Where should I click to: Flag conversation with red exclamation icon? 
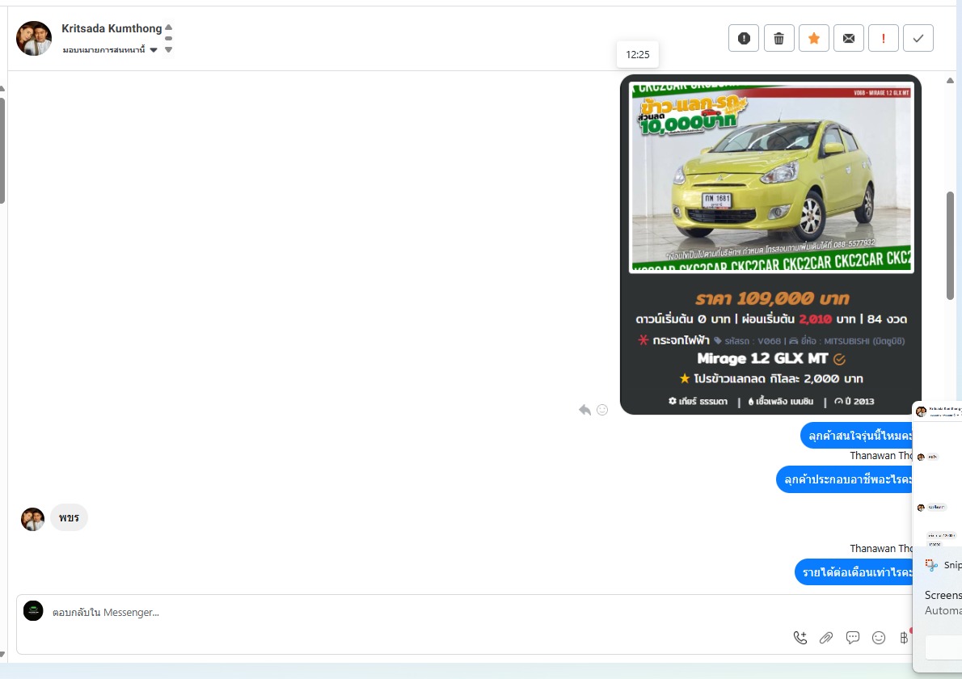tap(884, 38)
